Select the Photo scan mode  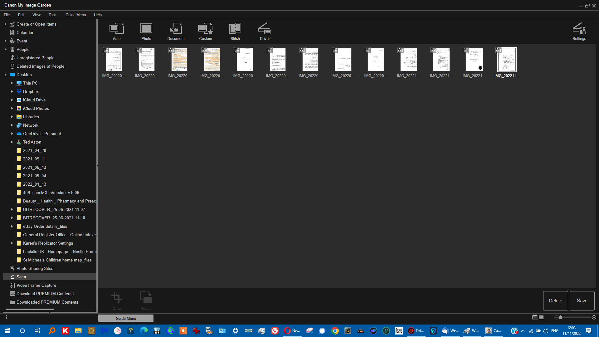146,31
